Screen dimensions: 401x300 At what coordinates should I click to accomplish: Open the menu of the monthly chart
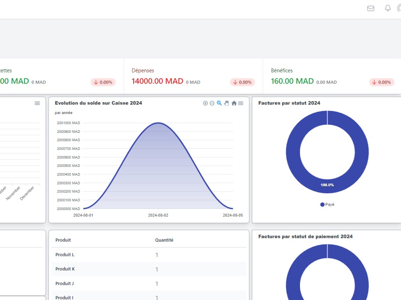37,103
